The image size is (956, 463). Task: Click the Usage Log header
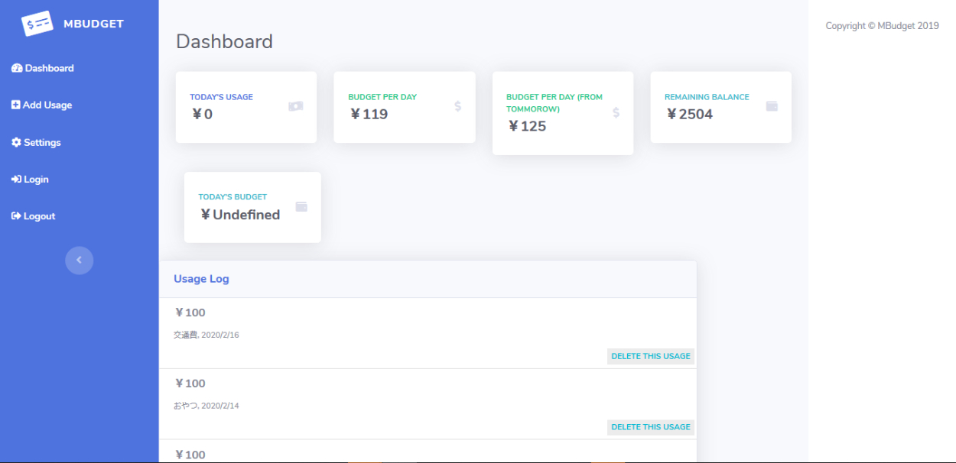201,279
